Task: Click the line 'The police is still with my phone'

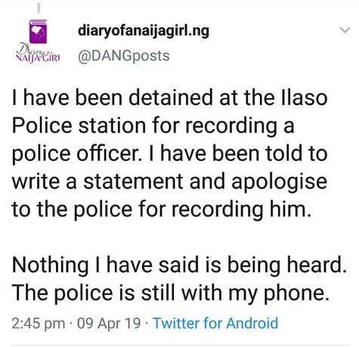Action: click(x=171, y=293)
